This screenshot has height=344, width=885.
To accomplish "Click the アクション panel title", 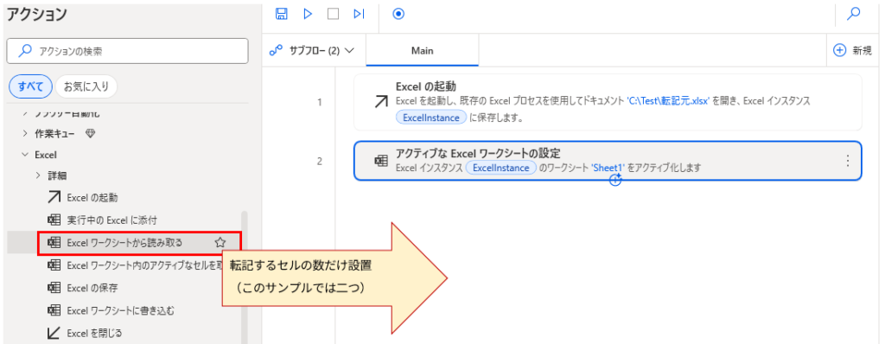I will pyautogui.click(x=36, y=15).
